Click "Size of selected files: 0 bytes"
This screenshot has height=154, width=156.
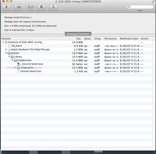(19, 30)
